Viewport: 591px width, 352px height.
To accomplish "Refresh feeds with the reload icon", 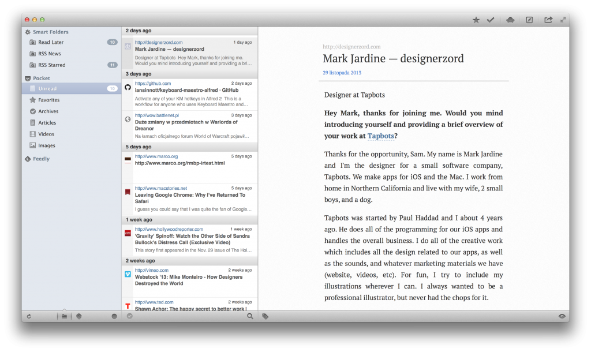I will click(29, 316).
